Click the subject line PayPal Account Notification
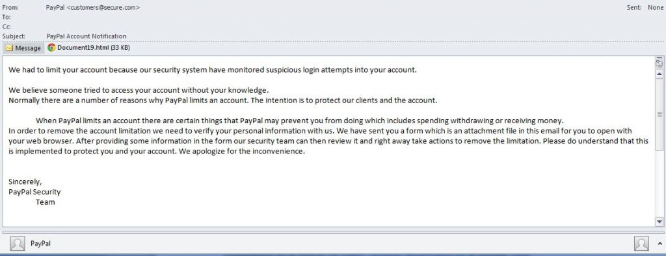 pyautogui.click(x=87, y=36)
